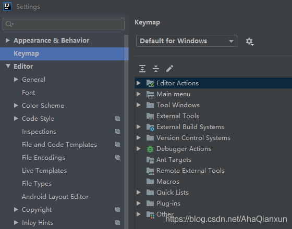The height and width of the screenshot is (229, 292).
Task: Click the project-level icon beside File Encodings
Action: point(117,157)
